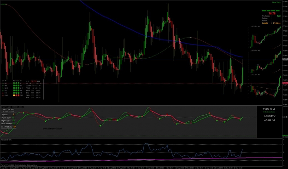Click the USDJPY symbol label under THV V 4
Viewport: 288px width, 169px height.
coord(270,116)
